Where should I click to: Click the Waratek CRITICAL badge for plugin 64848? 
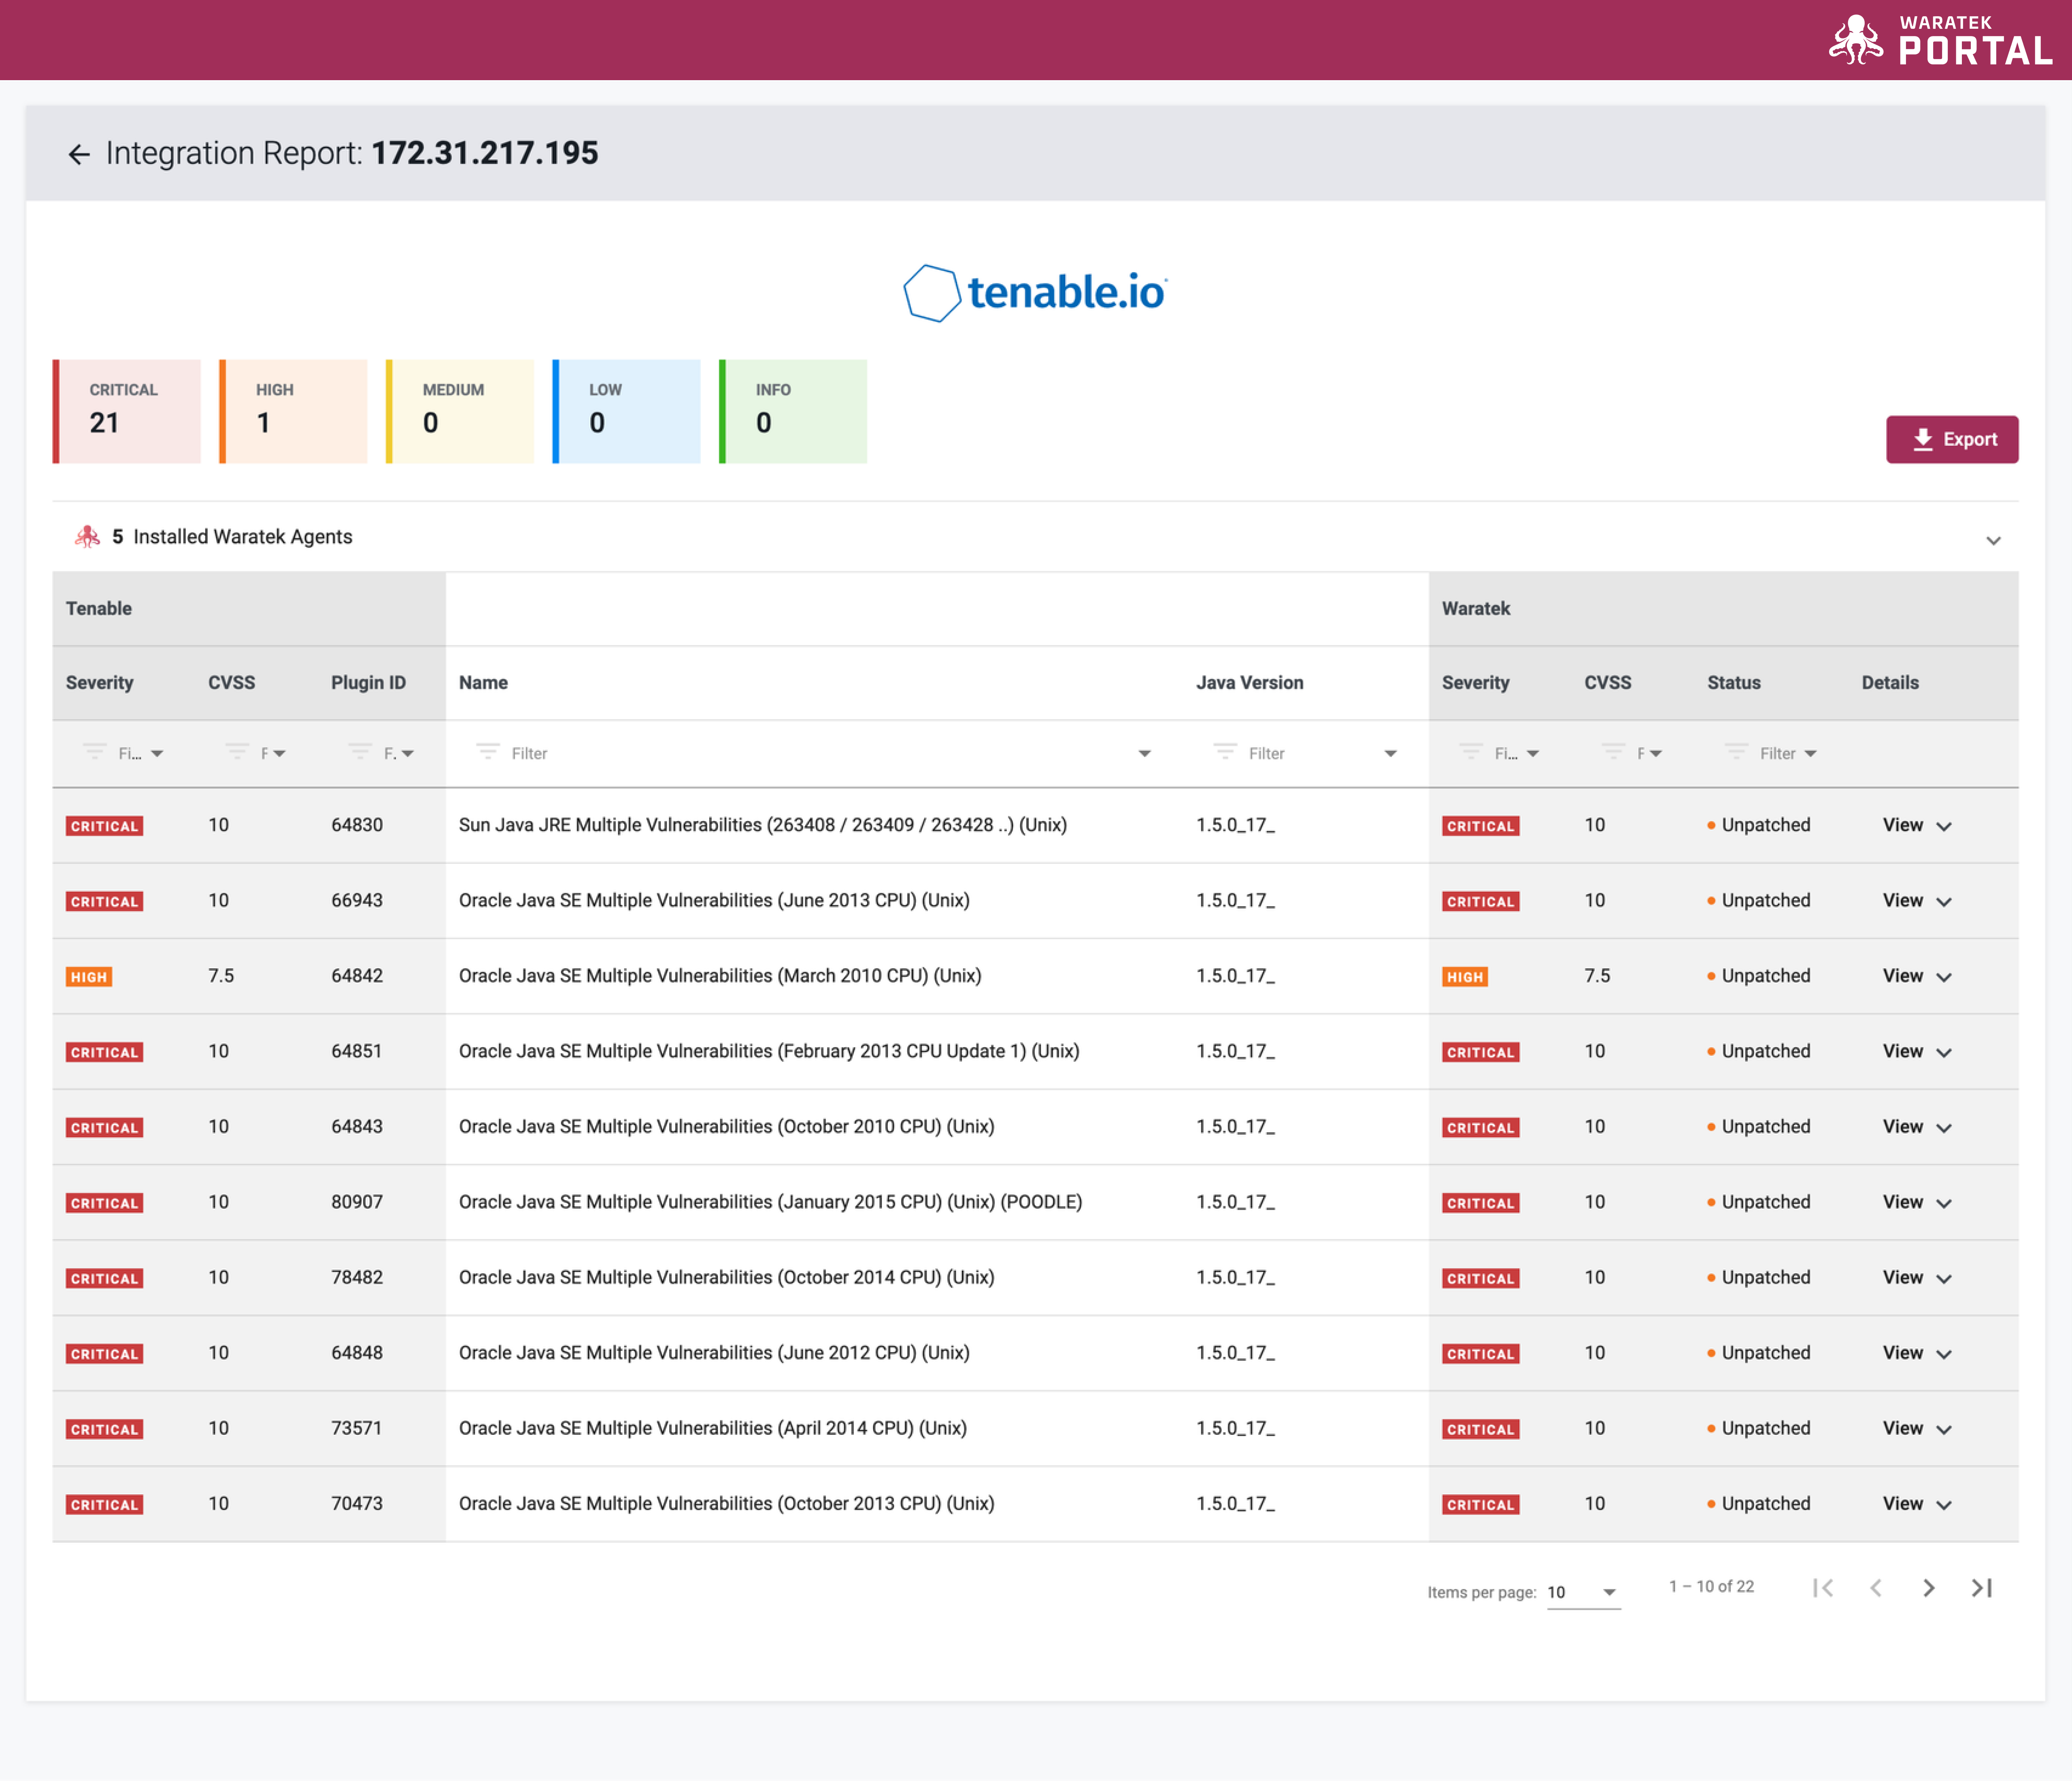click(1480, 1354)
